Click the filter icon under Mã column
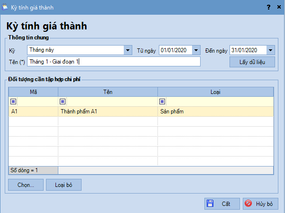Image resolution: width=285 pixels, height=213 pixels. pos(13,101)
